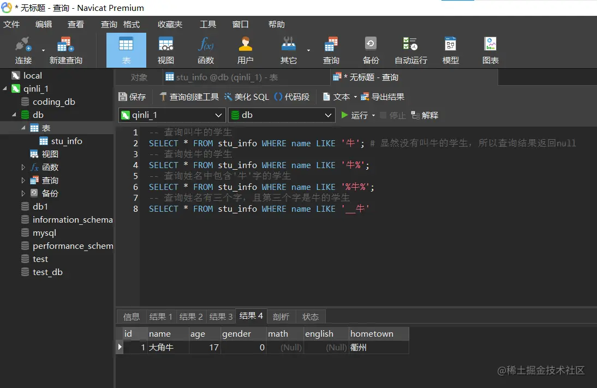Image resolution: width=597 pixels, height=388 pixels.
Task: Open the Function (函数) toolbar icon
Action: [x=206, y=50]
